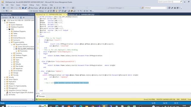Open the Connect dropdown in Object Explorer
Screen dimensions: 191x107
click(x=5, y=18)
